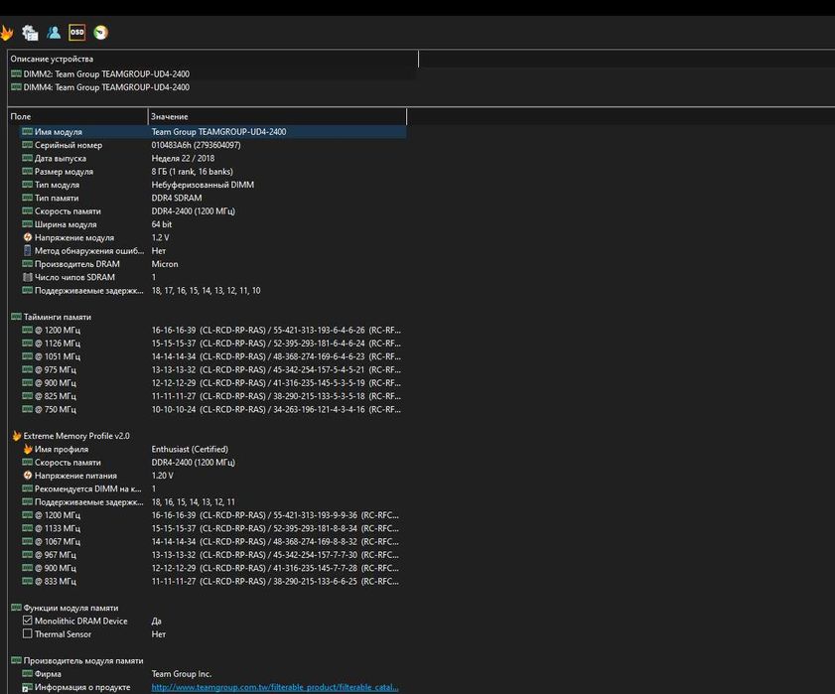Viewport: 835px width, 694px height.
Task: Toggle the Monolithic DRAM Device checkbox
Action: tap(27, 621)
